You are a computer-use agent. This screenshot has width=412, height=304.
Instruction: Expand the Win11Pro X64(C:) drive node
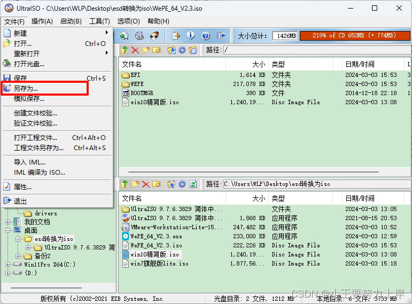coord(7,264)
